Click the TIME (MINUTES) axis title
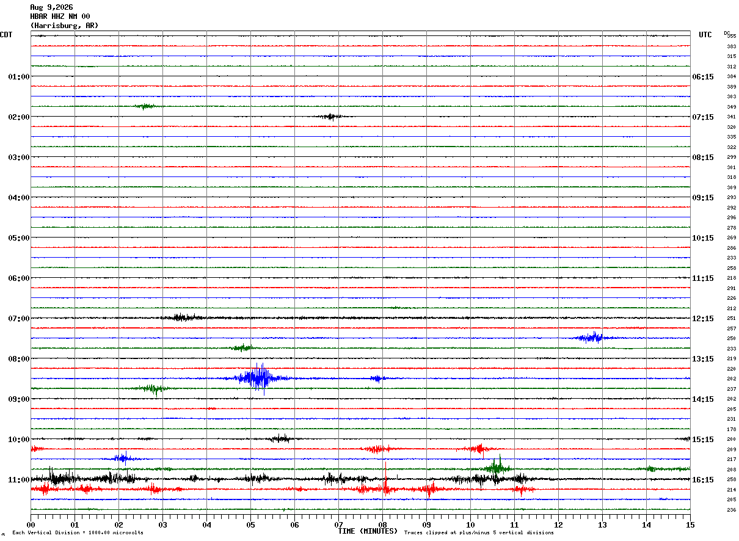The height and width of the screenshot is (541, 739). [368, 531]
